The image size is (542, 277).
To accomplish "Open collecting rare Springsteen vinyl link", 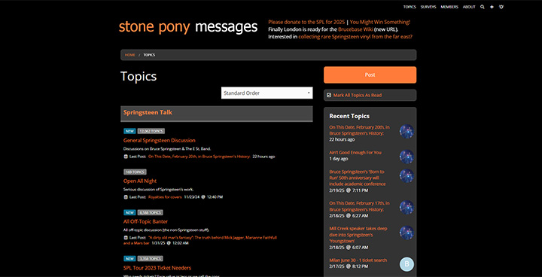I will coord(355,36).
